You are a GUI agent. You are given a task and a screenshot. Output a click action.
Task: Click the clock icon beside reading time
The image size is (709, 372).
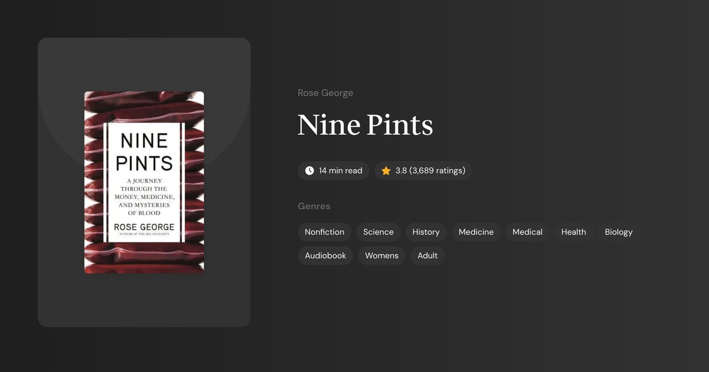pos(309,171)
